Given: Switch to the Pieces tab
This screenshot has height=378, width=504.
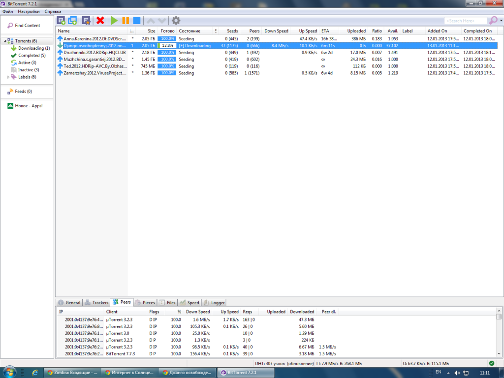Looking at the screenshot, I should click(x=145, y=303).
